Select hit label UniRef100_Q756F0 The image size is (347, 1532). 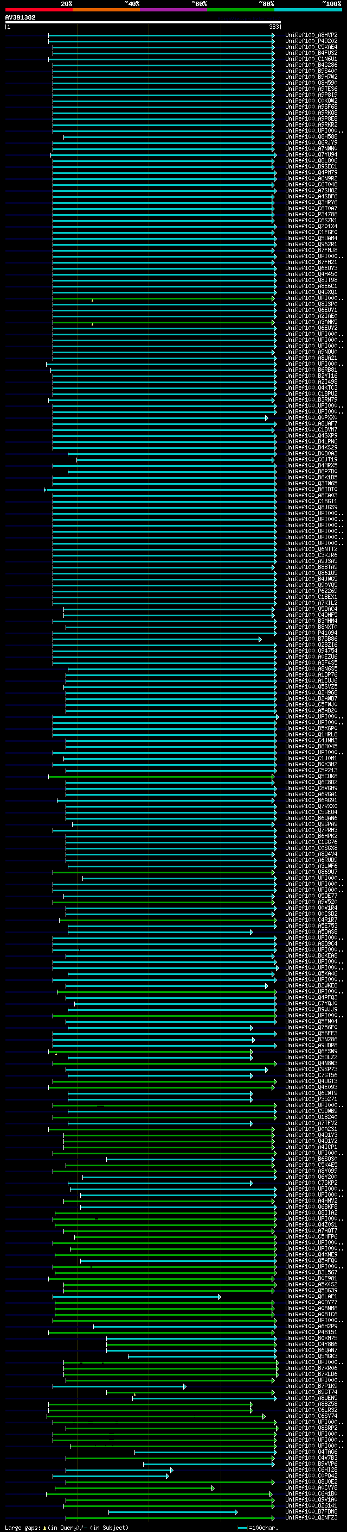[x=311, y=1027]
